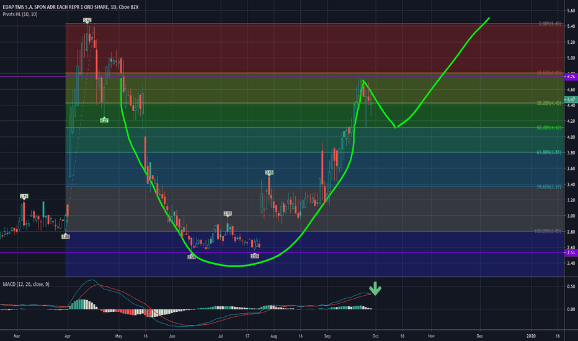The height and width of the screenshot is (341, 578).
Task: Click 5.60 on the price axis
Action: (571, 11)
